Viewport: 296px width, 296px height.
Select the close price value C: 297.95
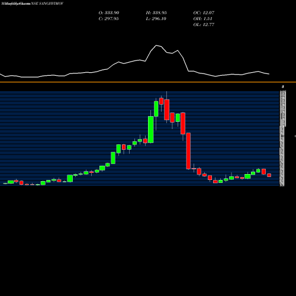(108, 18)
